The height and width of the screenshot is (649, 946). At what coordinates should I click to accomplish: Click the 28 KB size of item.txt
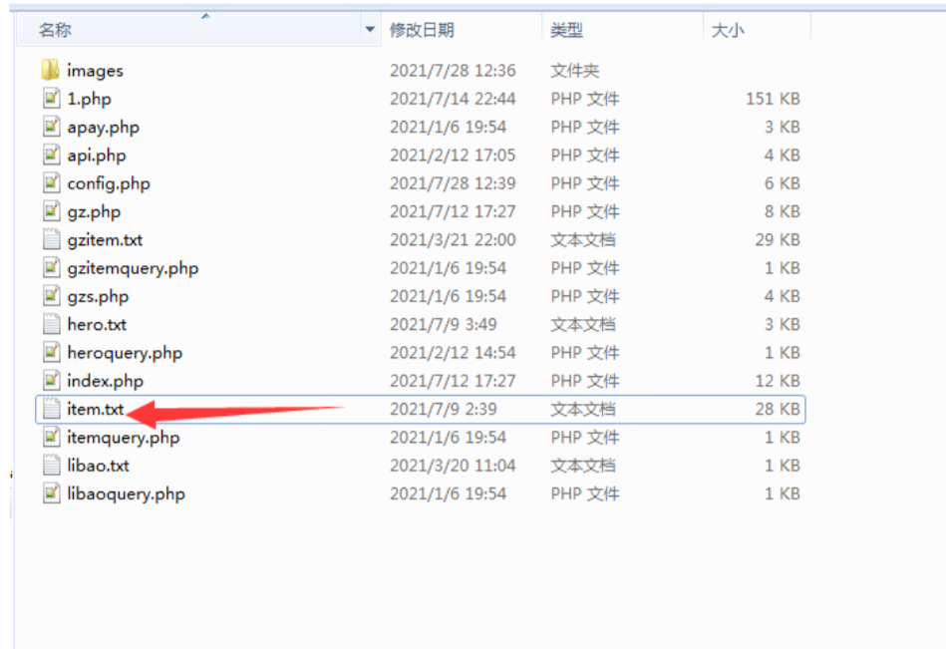click(778, 409)
